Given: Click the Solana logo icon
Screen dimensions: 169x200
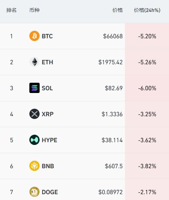Looking at the screenshot, I should click(34, 88).
